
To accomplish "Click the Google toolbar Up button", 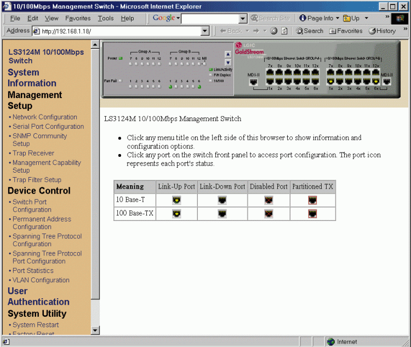I will [x=351, y=18].
